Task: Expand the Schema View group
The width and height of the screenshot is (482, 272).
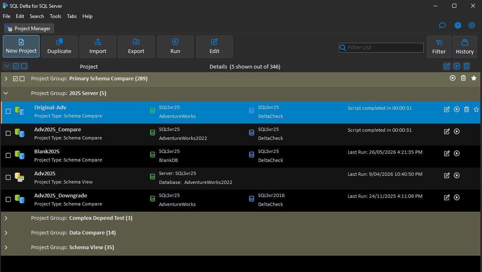Action: [x=6, y=248]
